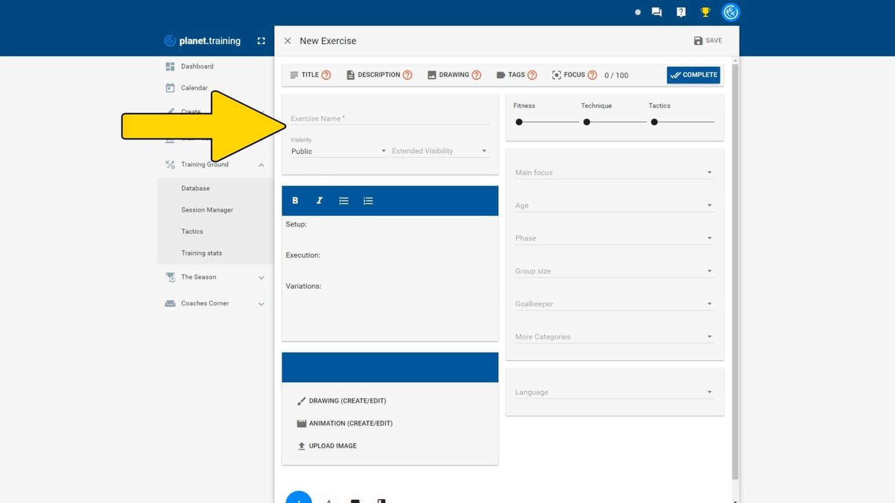Open Session Manager in the sidebar
895x503 pixels.
[207, 210]
